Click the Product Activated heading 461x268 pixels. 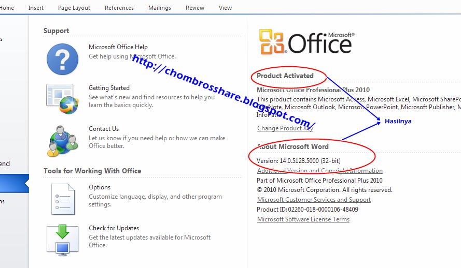[285, 76]
